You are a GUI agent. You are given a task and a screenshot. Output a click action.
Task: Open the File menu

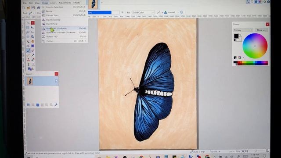click(25, 3)
